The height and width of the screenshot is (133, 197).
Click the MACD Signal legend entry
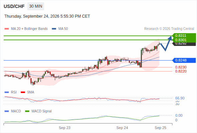point(38,111)
